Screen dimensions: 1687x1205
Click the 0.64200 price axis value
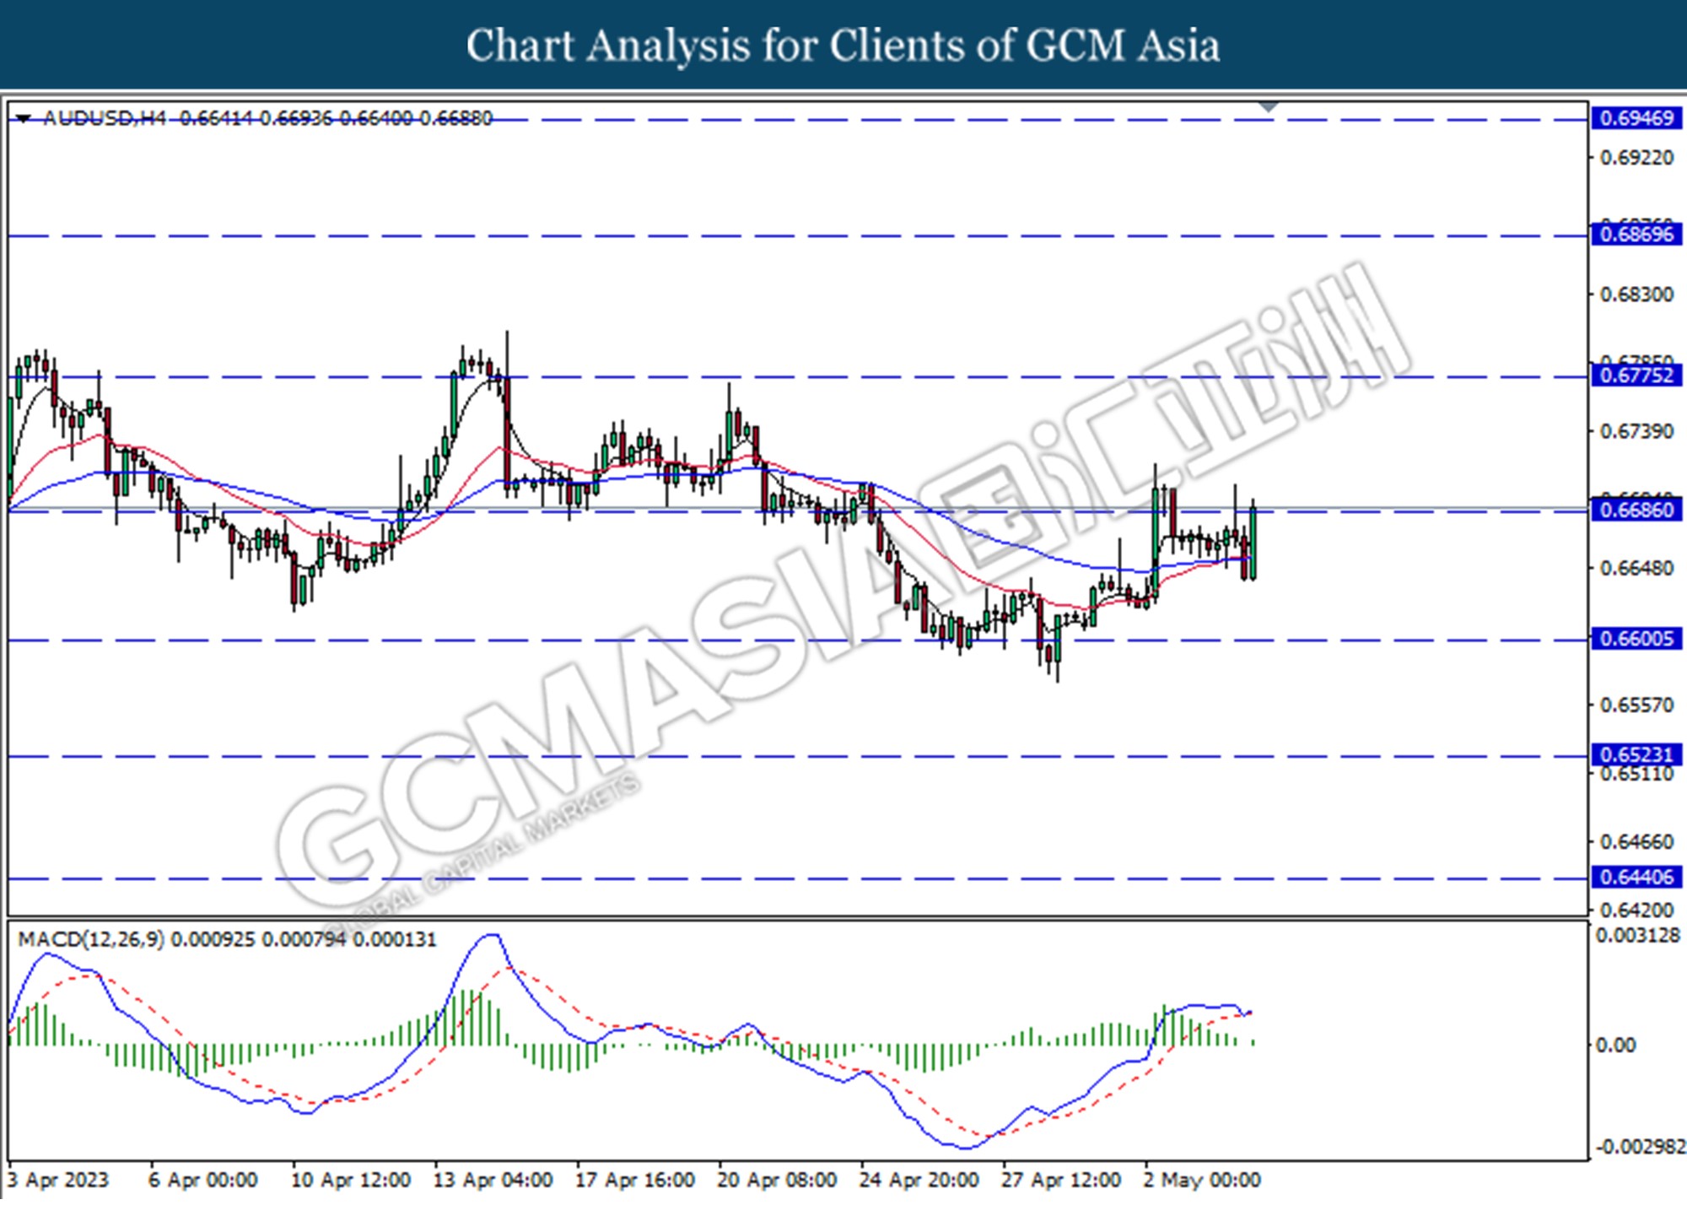(1636, 910)
